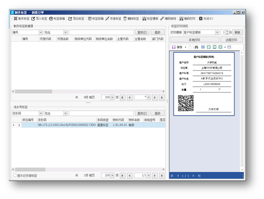264x199 pixels.
Task: Open 标签模板 label template tool
Action: coord(150,18)
